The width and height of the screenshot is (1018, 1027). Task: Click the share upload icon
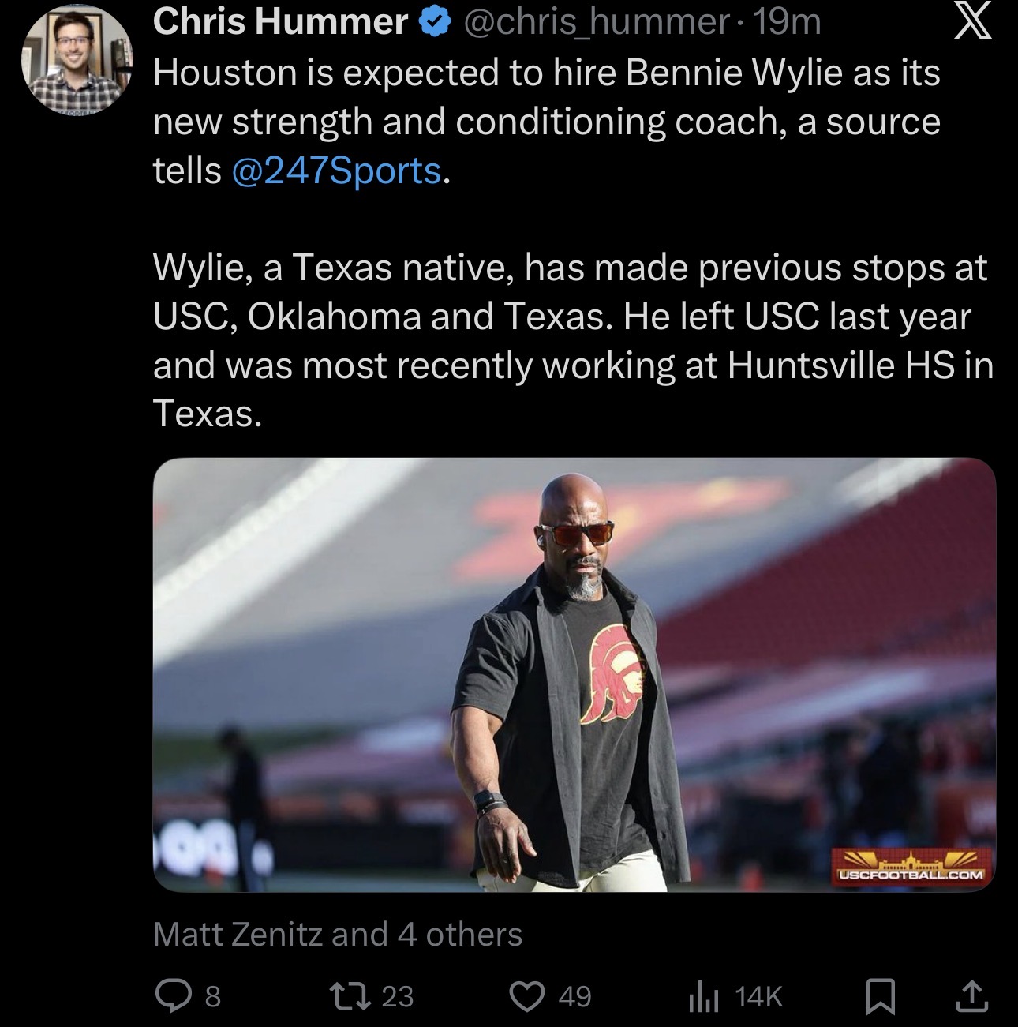[971, 996]
